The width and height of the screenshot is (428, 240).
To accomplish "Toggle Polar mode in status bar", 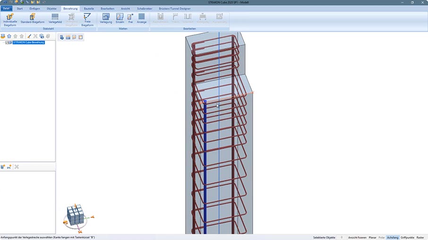I will point(382,238).
